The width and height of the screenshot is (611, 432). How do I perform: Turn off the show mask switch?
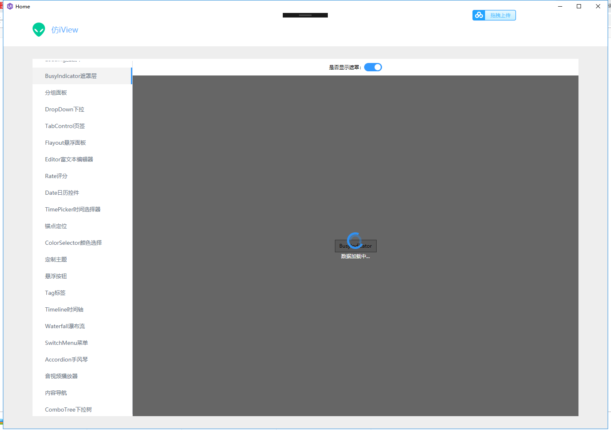[373, 67]
